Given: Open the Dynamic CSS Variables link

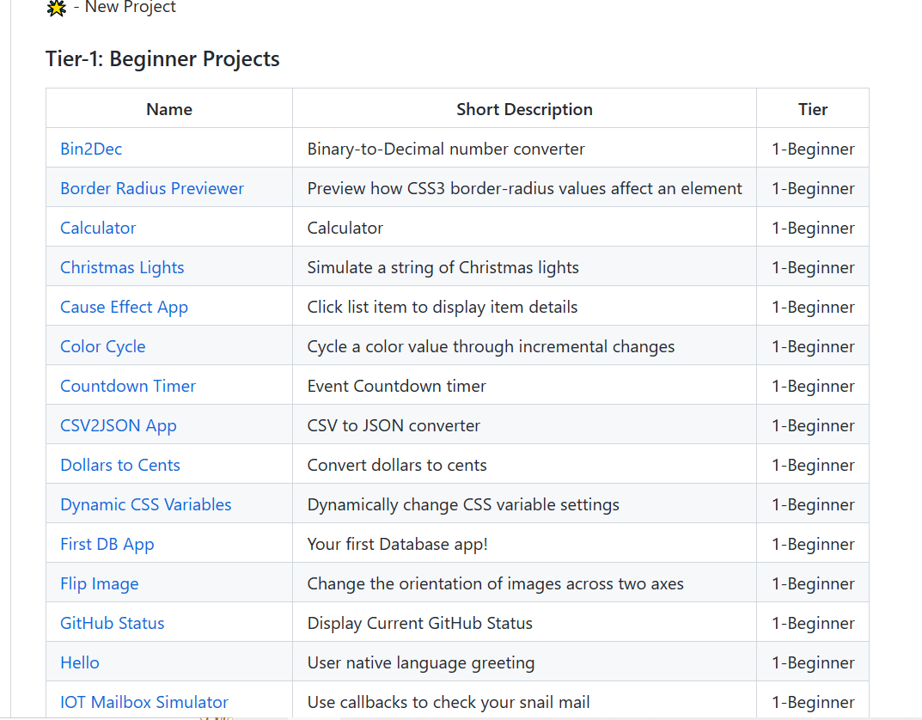Looking at the screenshot, I should [x=146, y=504].
